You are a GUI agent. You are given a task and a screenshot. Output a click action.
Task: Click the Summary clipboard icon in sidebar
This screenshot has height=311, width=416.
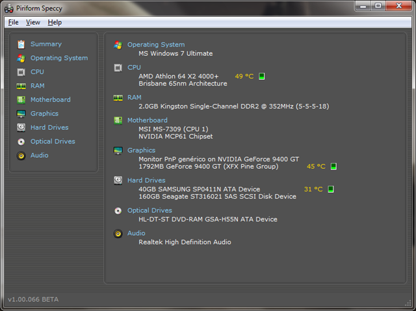[x=21, y=44]
